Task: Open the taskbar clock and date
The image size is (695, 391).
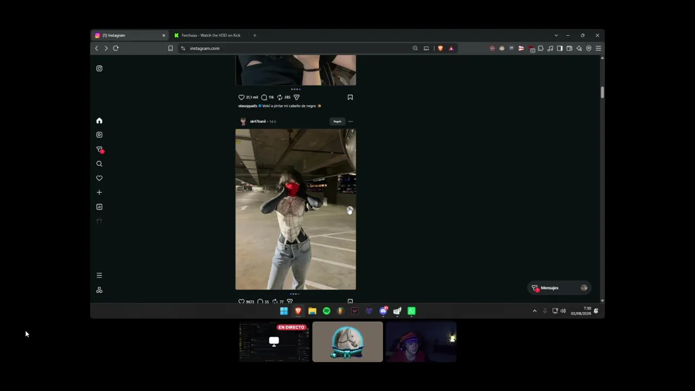Action: (x=580, y=311)
